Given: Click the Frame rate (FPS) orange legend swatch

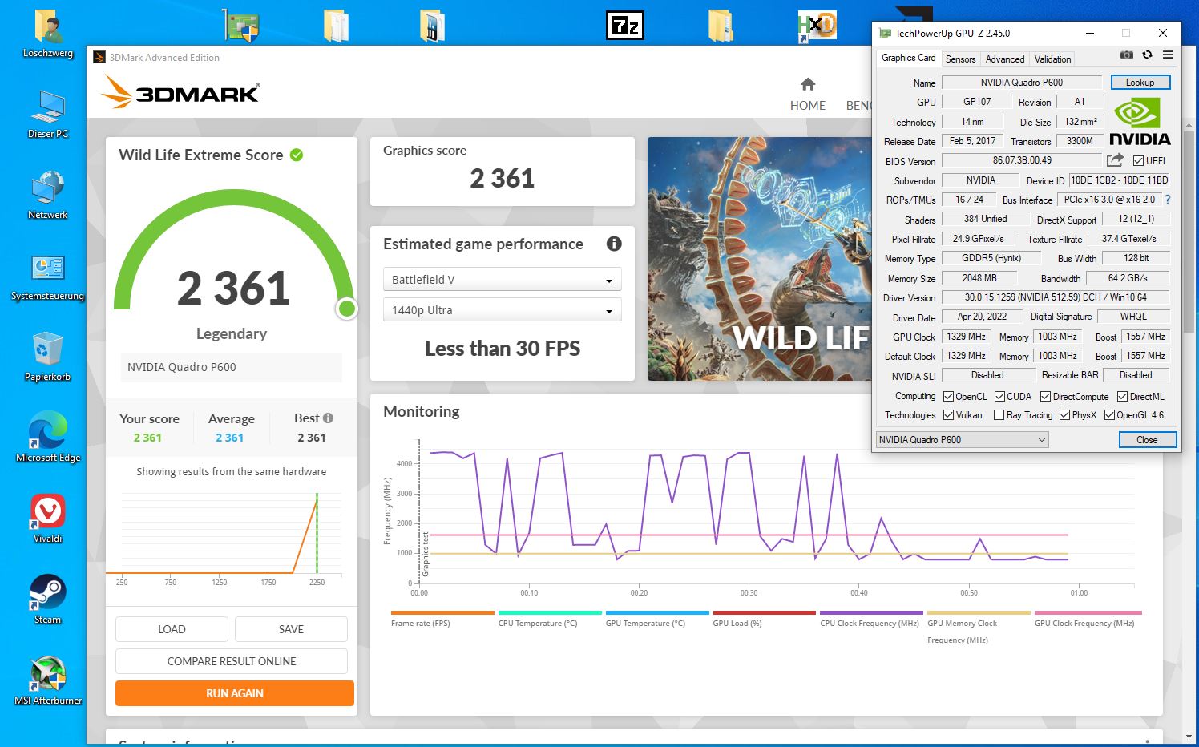Looking at the screenshot, I should point(442,612).
